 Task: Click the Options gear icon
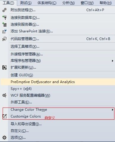point(4,138)
